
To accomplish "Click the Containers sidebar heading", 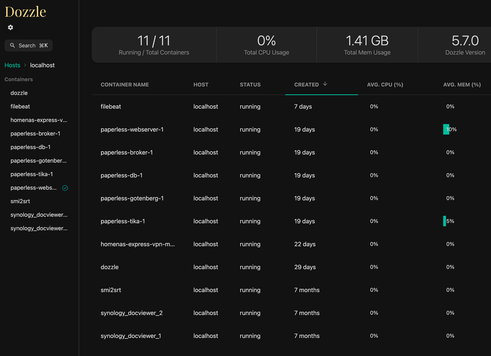I will 18,79.
